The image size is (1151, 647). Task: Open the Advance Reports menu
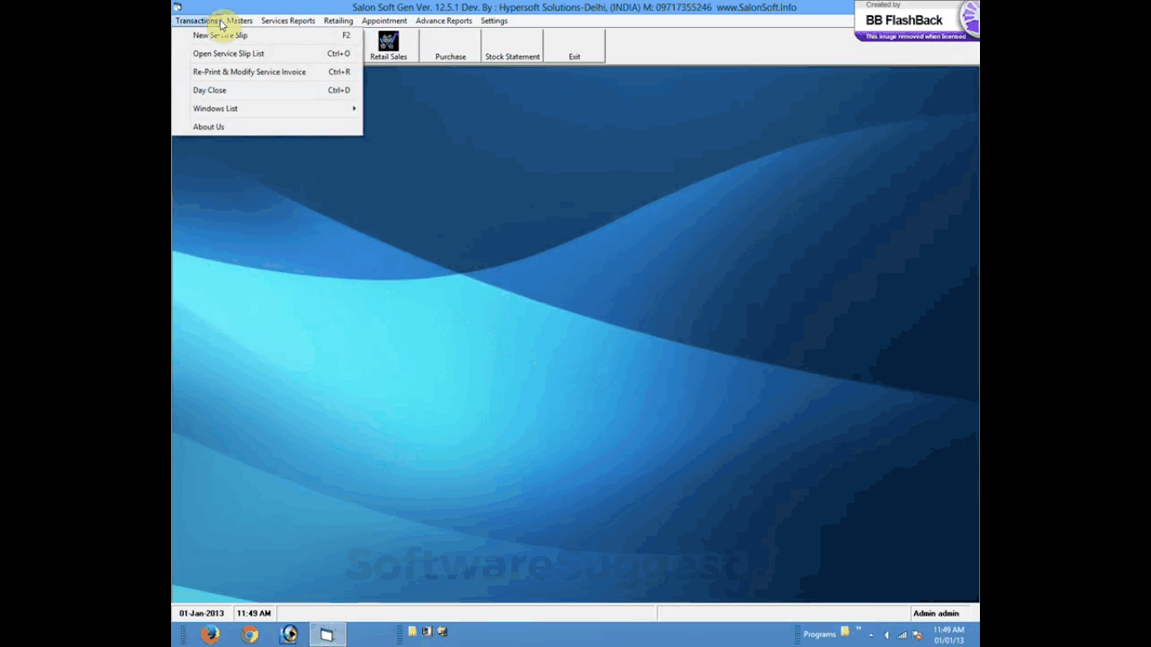(x=444, y=21)
